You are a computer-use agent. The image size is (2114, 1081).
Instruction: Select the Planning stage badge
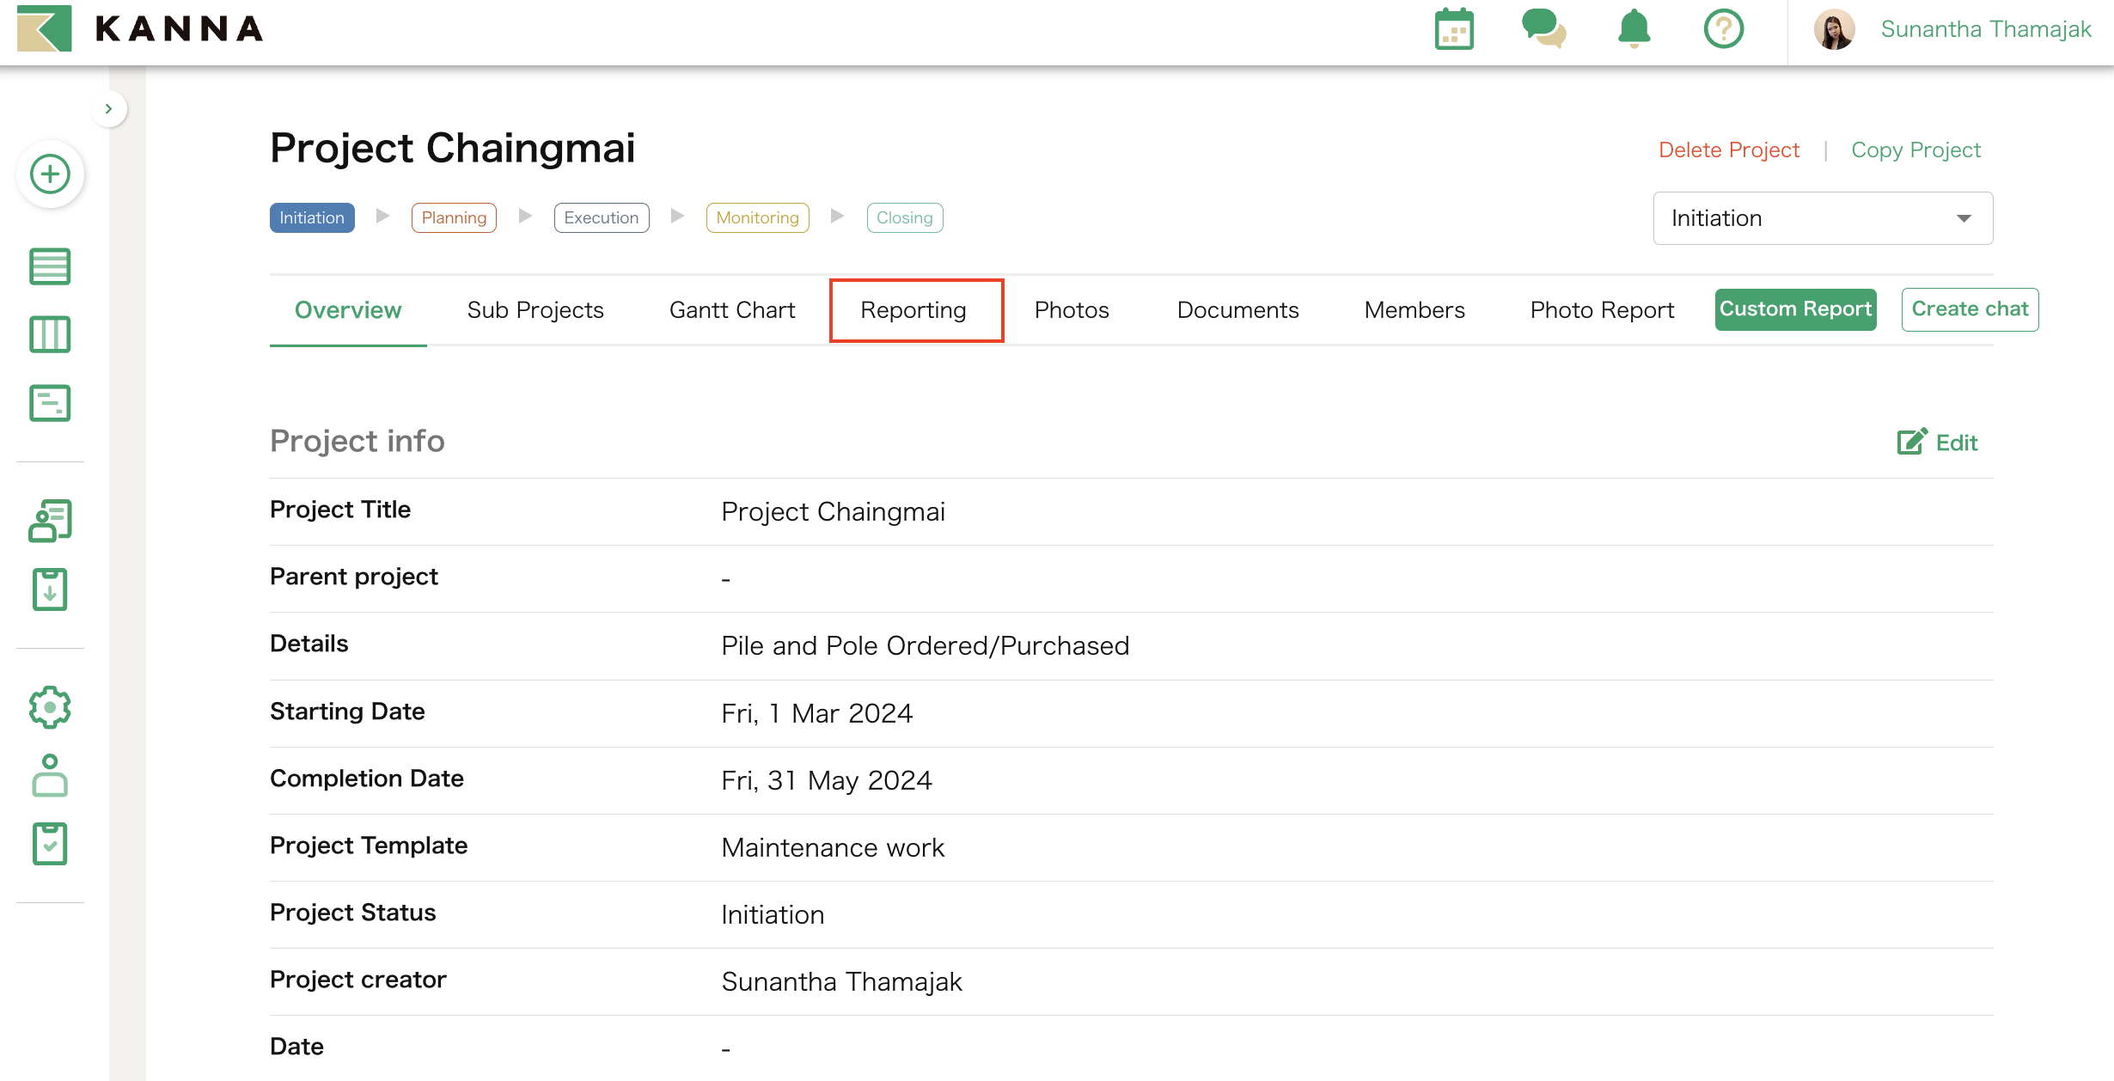pyautogui.click(x=454, y=218)
